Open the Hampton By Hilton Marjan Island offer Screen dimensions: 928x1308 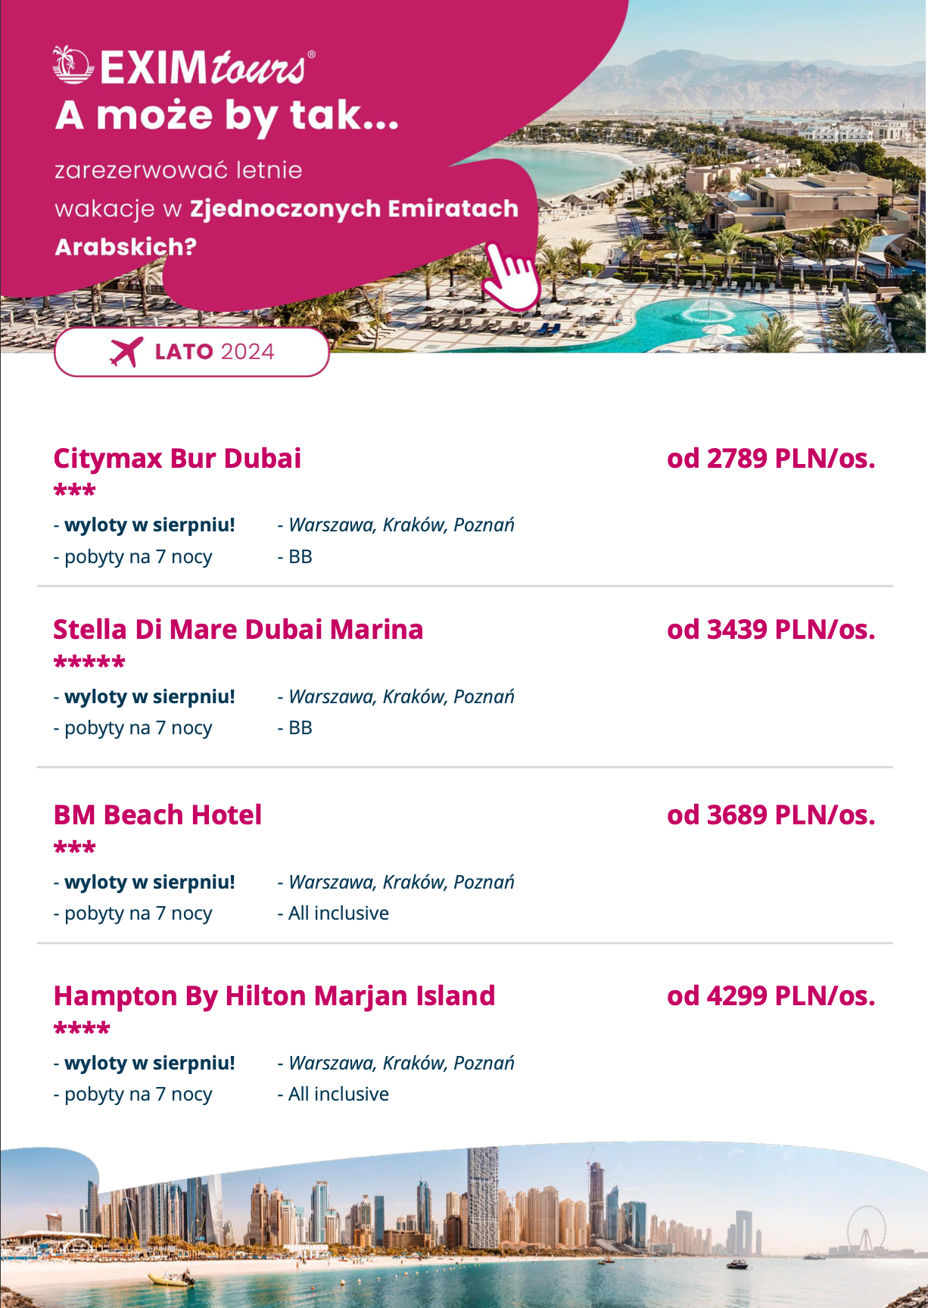click(x=274, y=996)
